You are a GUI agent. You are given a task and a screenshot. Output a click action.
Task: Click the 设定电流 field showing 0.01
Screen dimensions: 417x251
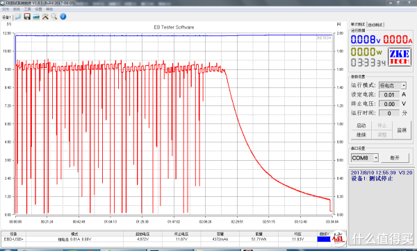coord(389,95)
